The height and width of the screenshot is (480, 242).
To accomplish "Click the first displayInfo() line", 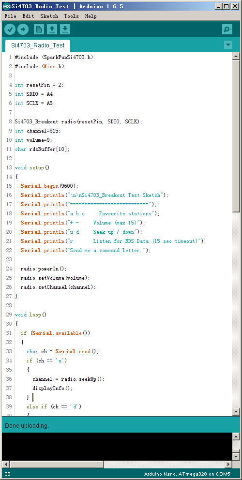I will tap(53, 388).
